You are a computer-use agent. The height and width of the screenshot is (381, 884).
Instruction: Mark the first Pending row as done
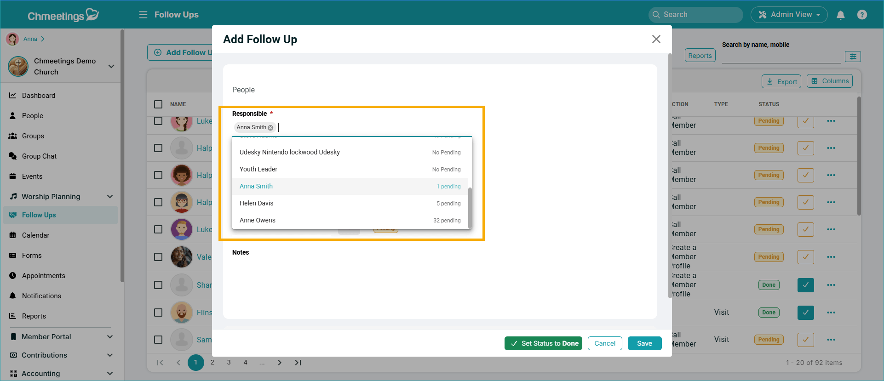coord(805,121)
